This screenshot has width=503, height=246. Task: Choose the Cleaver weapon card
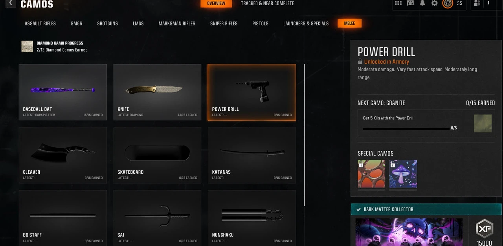[63, 155]
